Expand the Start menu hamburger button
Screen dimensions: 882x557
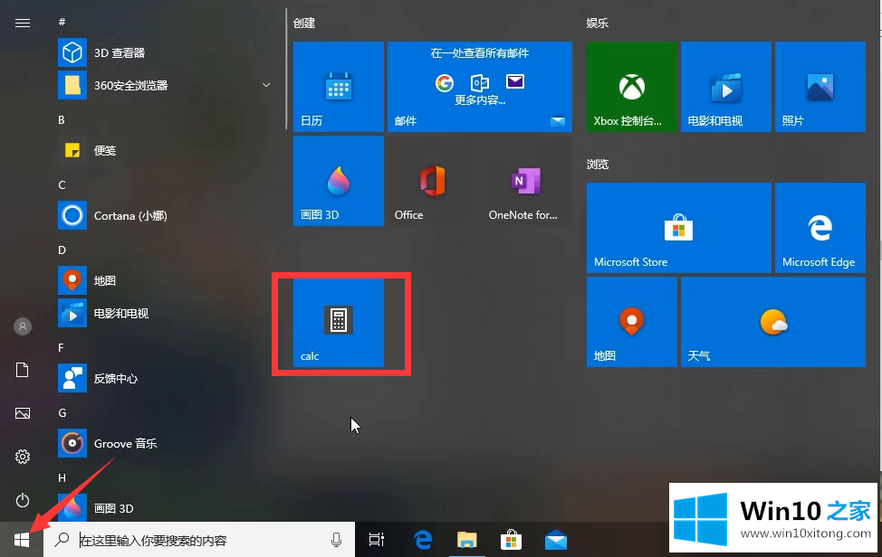pos(23,23)
